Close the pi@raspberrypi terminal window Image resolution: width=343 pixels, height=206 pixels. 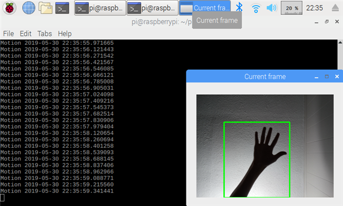[x=337, y=22]
